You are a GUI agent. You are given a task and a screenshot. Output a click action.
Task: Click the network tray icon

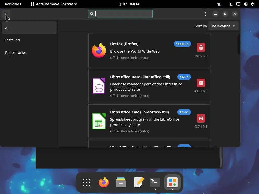point(238,4)
